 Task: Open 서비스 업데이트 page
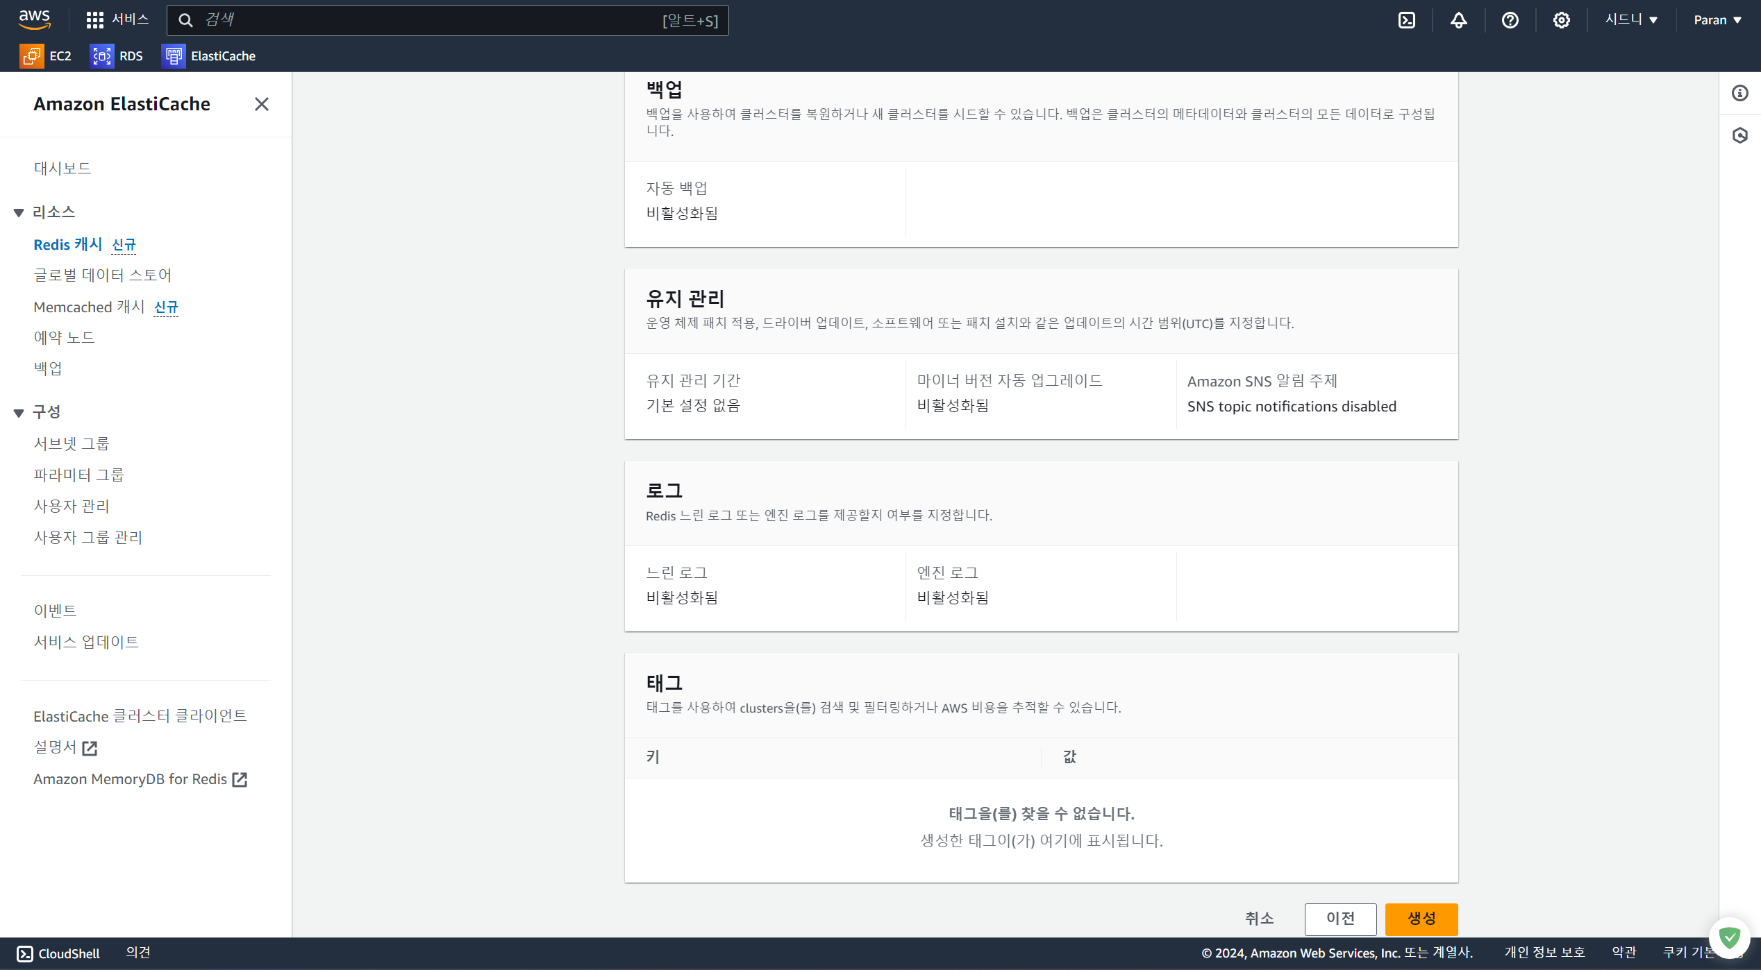86,643
